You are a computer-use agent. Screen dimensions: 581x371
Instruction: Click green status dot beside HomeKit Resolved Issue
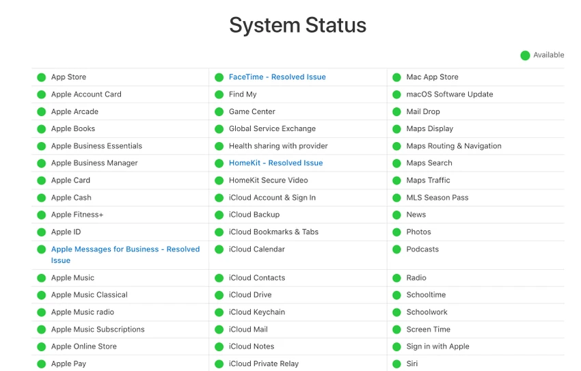coord(219,163)
